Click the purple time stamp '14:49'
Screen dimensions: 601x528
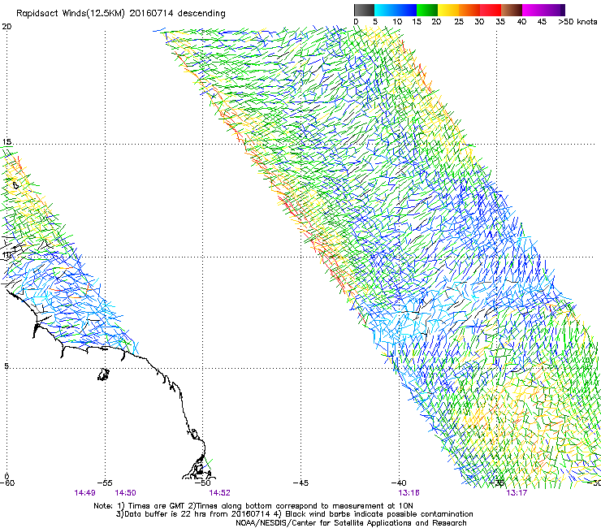coord(84,493)
